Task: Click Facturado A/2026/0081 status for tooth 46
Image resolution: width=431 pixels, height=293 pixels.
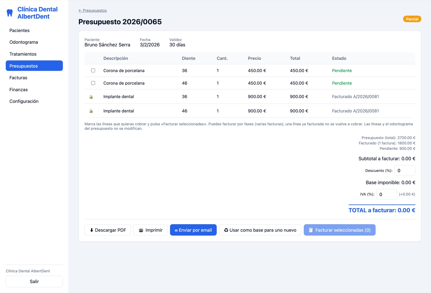Action: point(355,111)
